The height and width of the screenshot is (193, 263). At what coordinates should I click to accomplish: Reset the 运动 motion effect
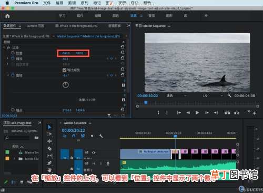(x=123, y=46)
